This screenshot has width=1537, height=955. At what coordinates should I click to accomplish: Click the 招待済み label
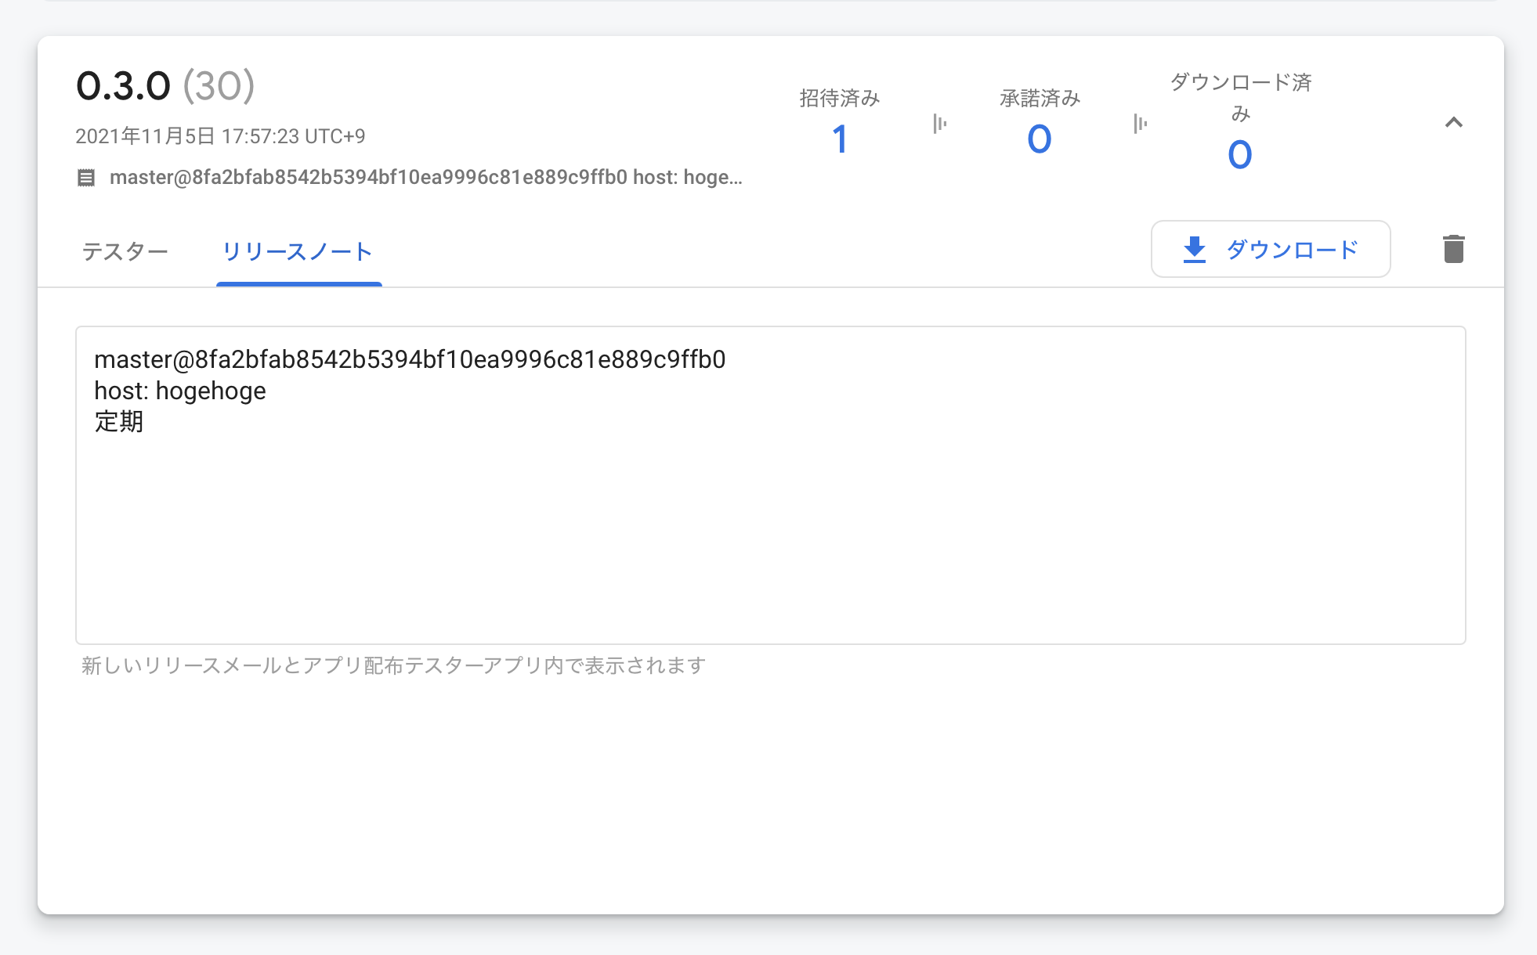839,98
